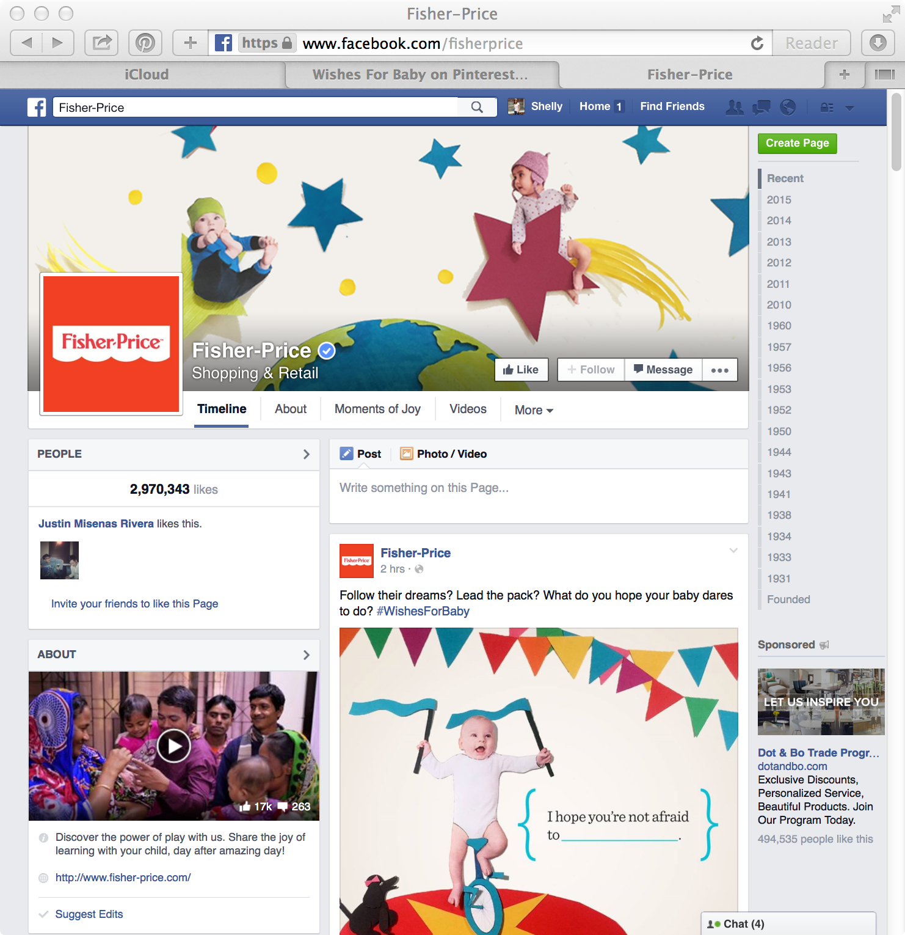
Task: Click the Find Friends link
Action: click(672, 106)
